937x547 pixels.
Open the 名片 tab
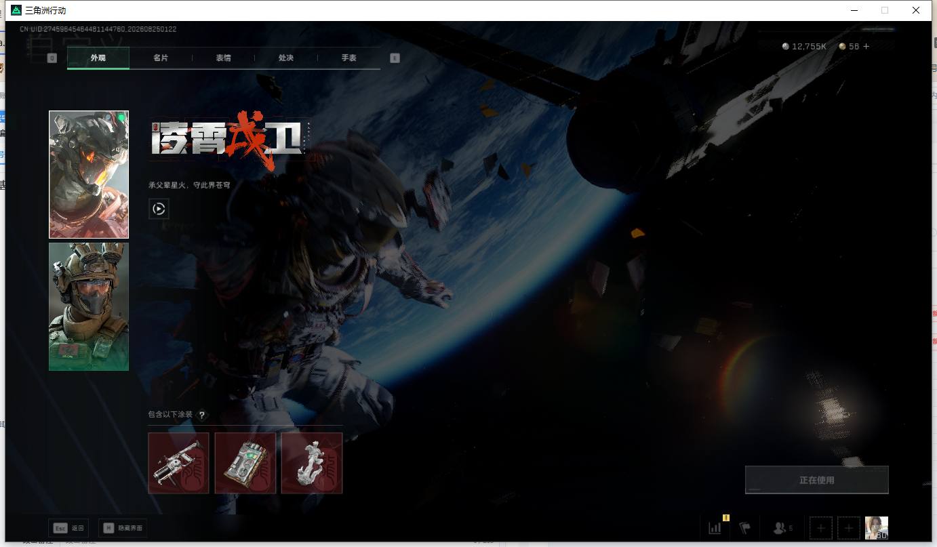point(161,58)
